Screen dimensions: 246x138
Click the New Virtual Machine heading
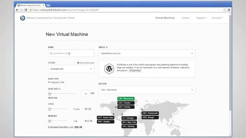pyautogui.click(x=67, y=34)
